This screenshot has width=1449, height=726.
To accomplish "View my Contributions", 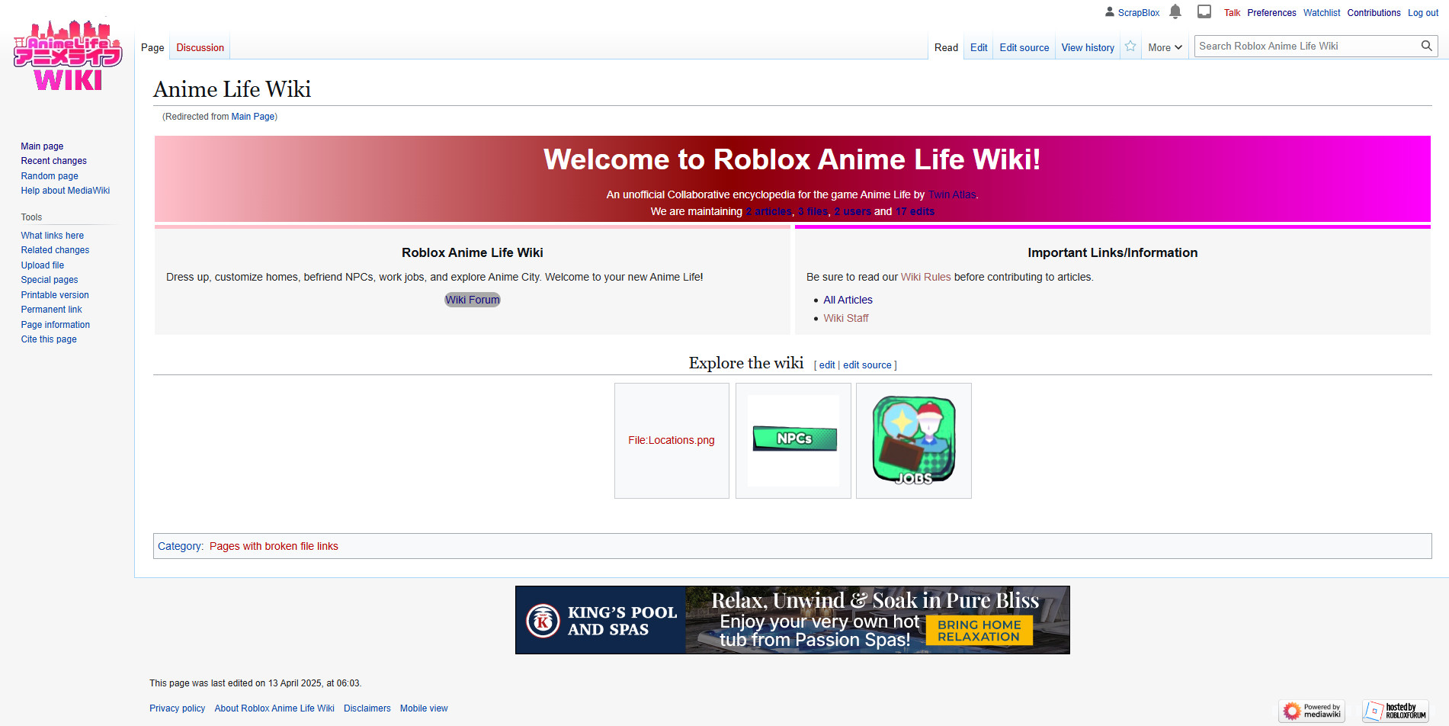I will 1374,13.
